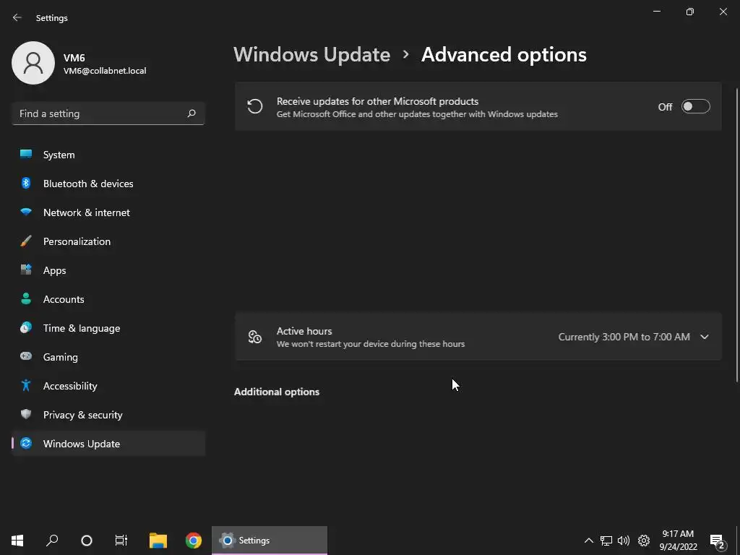740x555 pixels.
Task: Close the Settings window
Action: tap(723, 12)
